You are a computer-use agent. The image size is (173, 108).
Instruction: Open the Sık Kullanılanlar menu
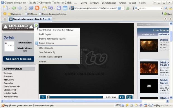(109, 3)
